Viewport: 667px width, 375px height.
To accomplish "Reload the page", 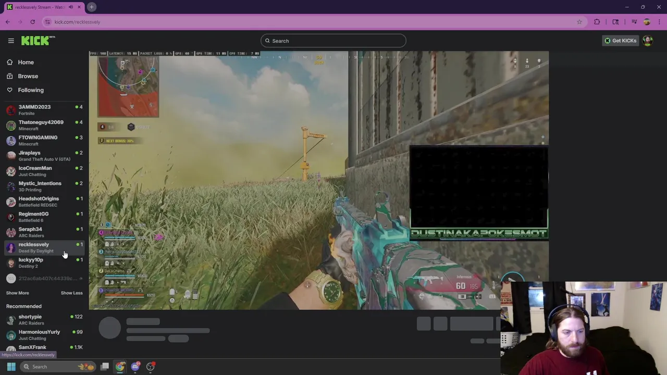I will [x=32, y=22].
